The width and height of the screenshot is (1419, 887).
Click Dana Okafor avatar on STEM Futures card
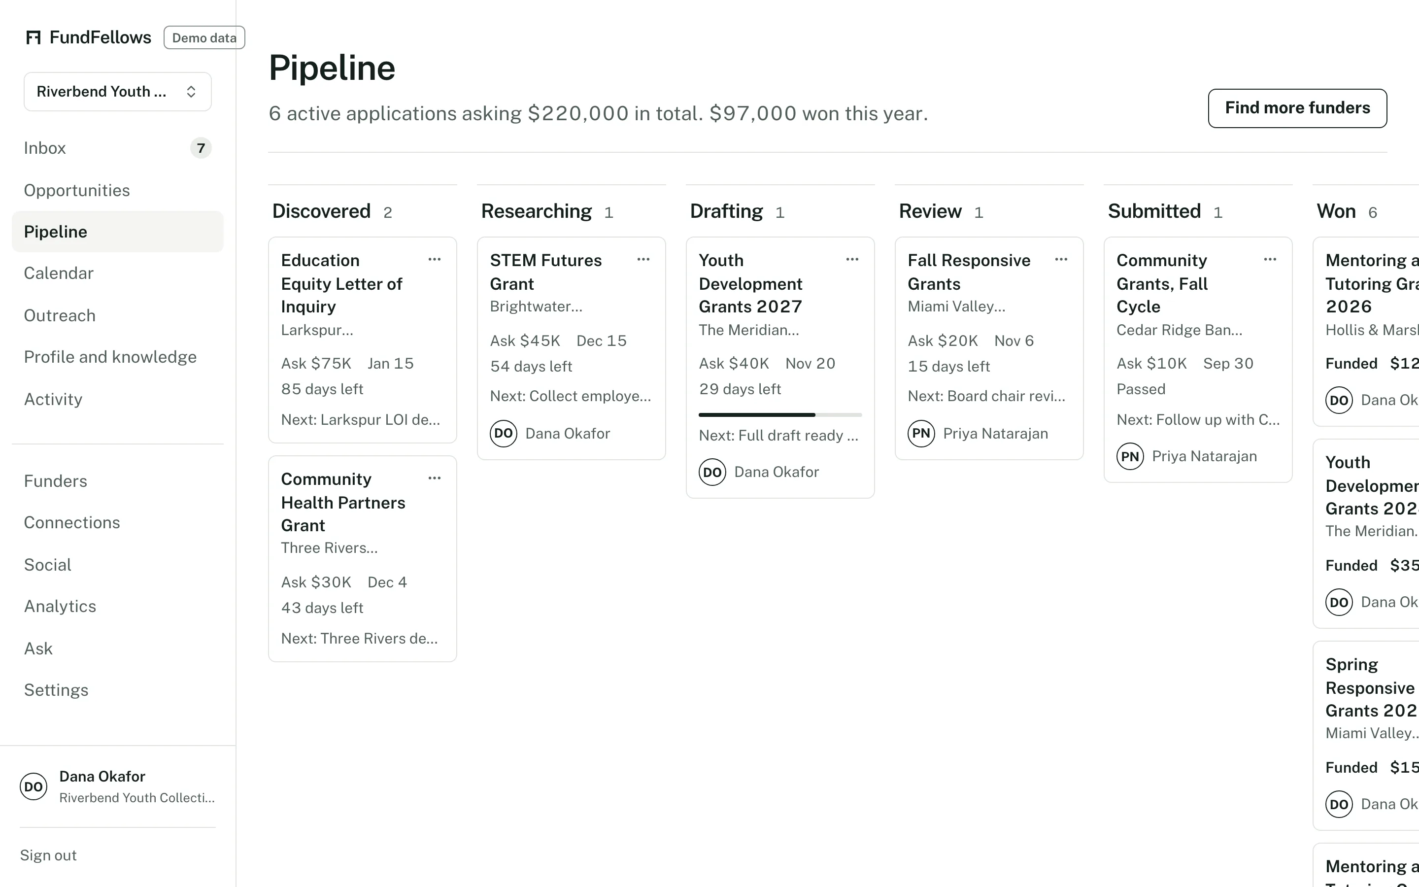click(503, 434)
